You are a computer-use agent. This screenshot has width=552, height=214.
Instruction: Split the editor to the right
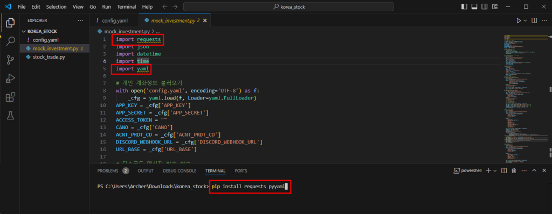coord(534,21)
